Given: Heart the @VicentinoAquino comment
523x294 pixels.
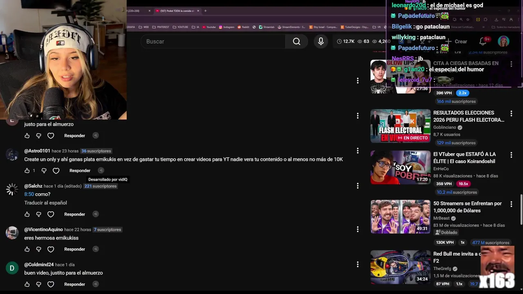Looking at the screenshot, I should (51, 249).
